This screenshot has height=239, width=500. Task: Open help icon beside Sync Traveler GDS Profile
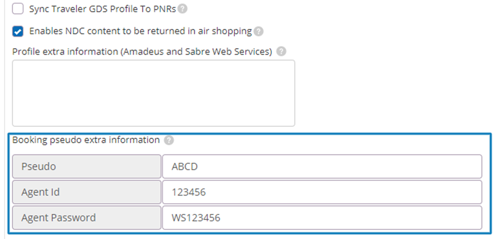point(183,9)
